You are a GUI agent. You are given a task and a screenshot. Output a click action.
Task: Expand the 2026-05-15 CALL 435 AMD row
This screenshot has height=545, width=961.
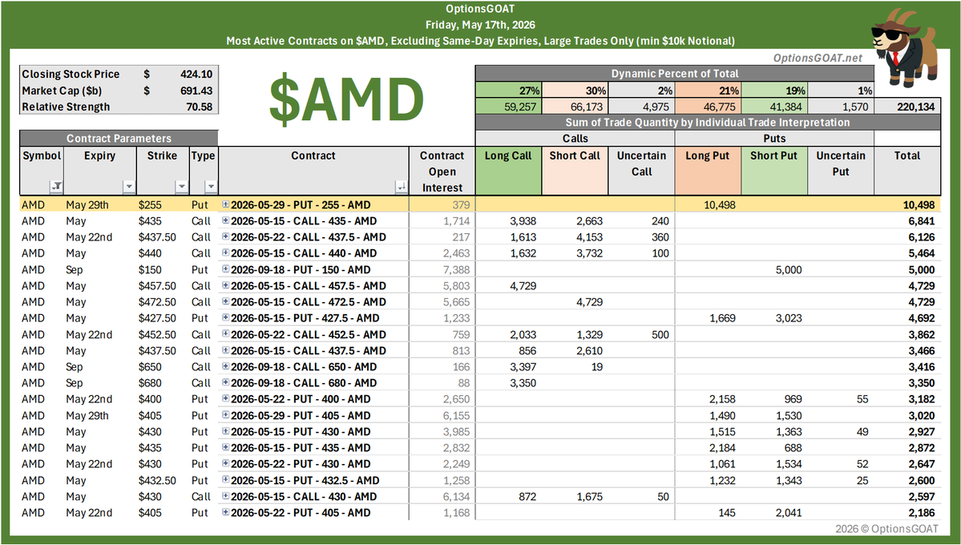pos(225,220)
